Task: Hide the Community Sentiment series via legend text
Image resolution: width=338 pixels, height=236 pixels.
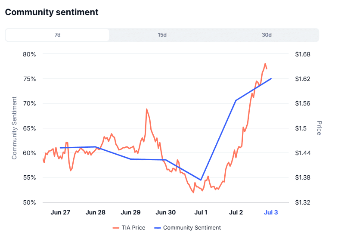Action: pyautogui.click(x=192, y=228)
